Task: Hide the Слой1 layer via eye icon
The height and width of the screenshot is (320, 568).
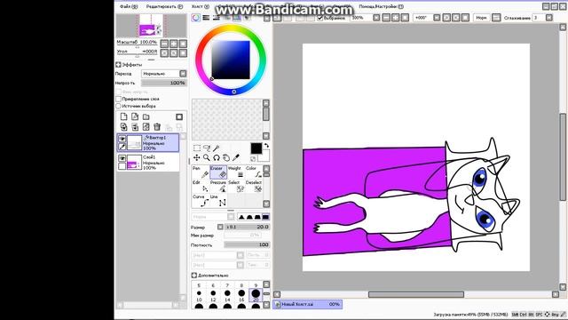Action: pyautogui.click(x=122, y=158)
